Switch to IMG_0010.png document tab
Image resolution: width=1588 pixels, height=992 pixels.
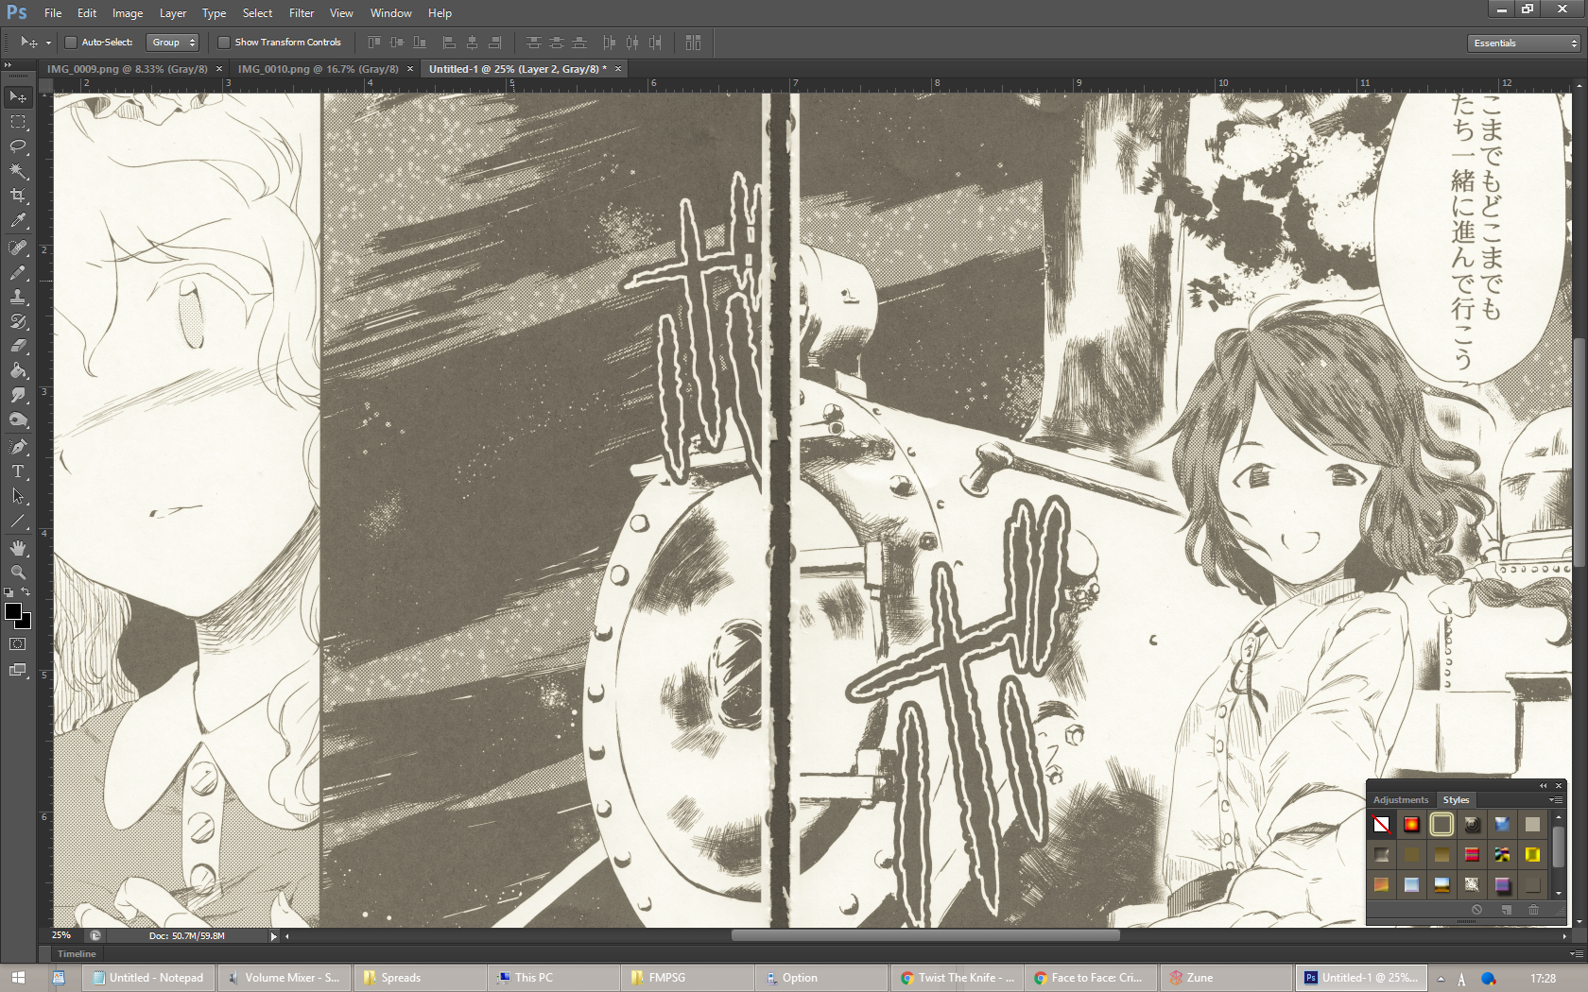(318, 69)
